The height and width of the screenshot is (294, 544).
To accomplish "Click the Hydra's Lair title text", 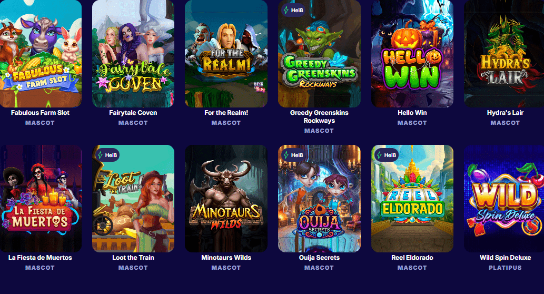I will click(x=505, y=112).
